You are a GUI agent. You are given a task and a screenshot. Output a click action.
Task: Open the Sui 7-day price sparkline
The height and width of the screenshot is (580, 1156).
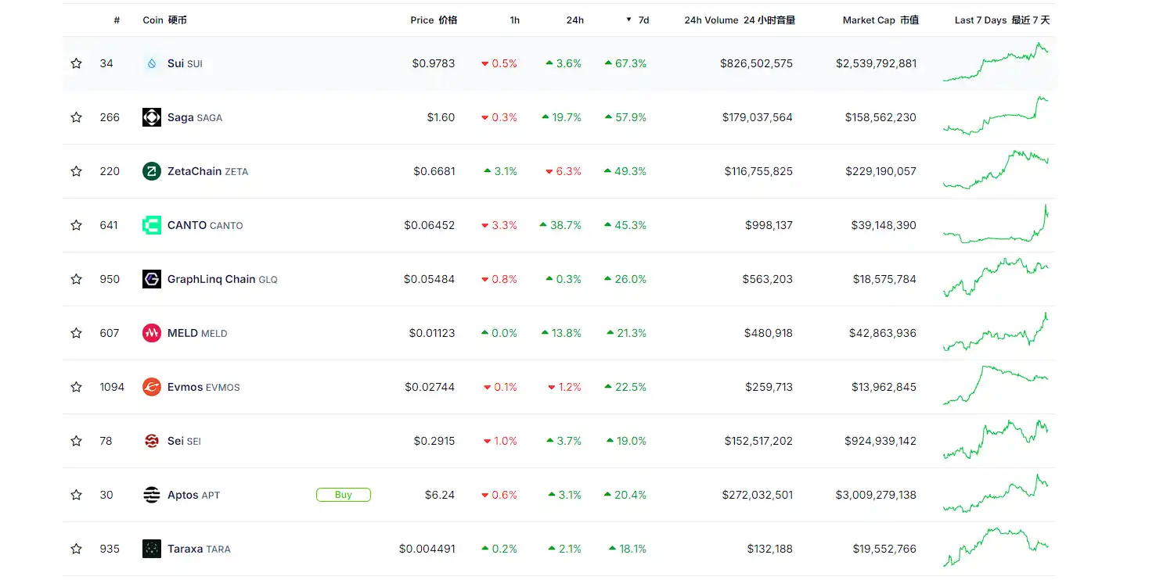996,63
